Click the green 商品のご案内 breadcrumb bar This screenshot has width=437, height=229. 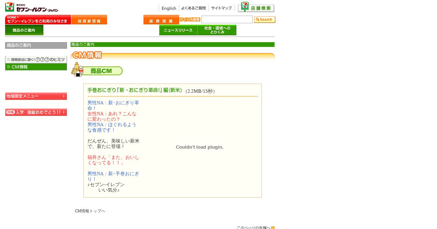(x=173, y=44)
